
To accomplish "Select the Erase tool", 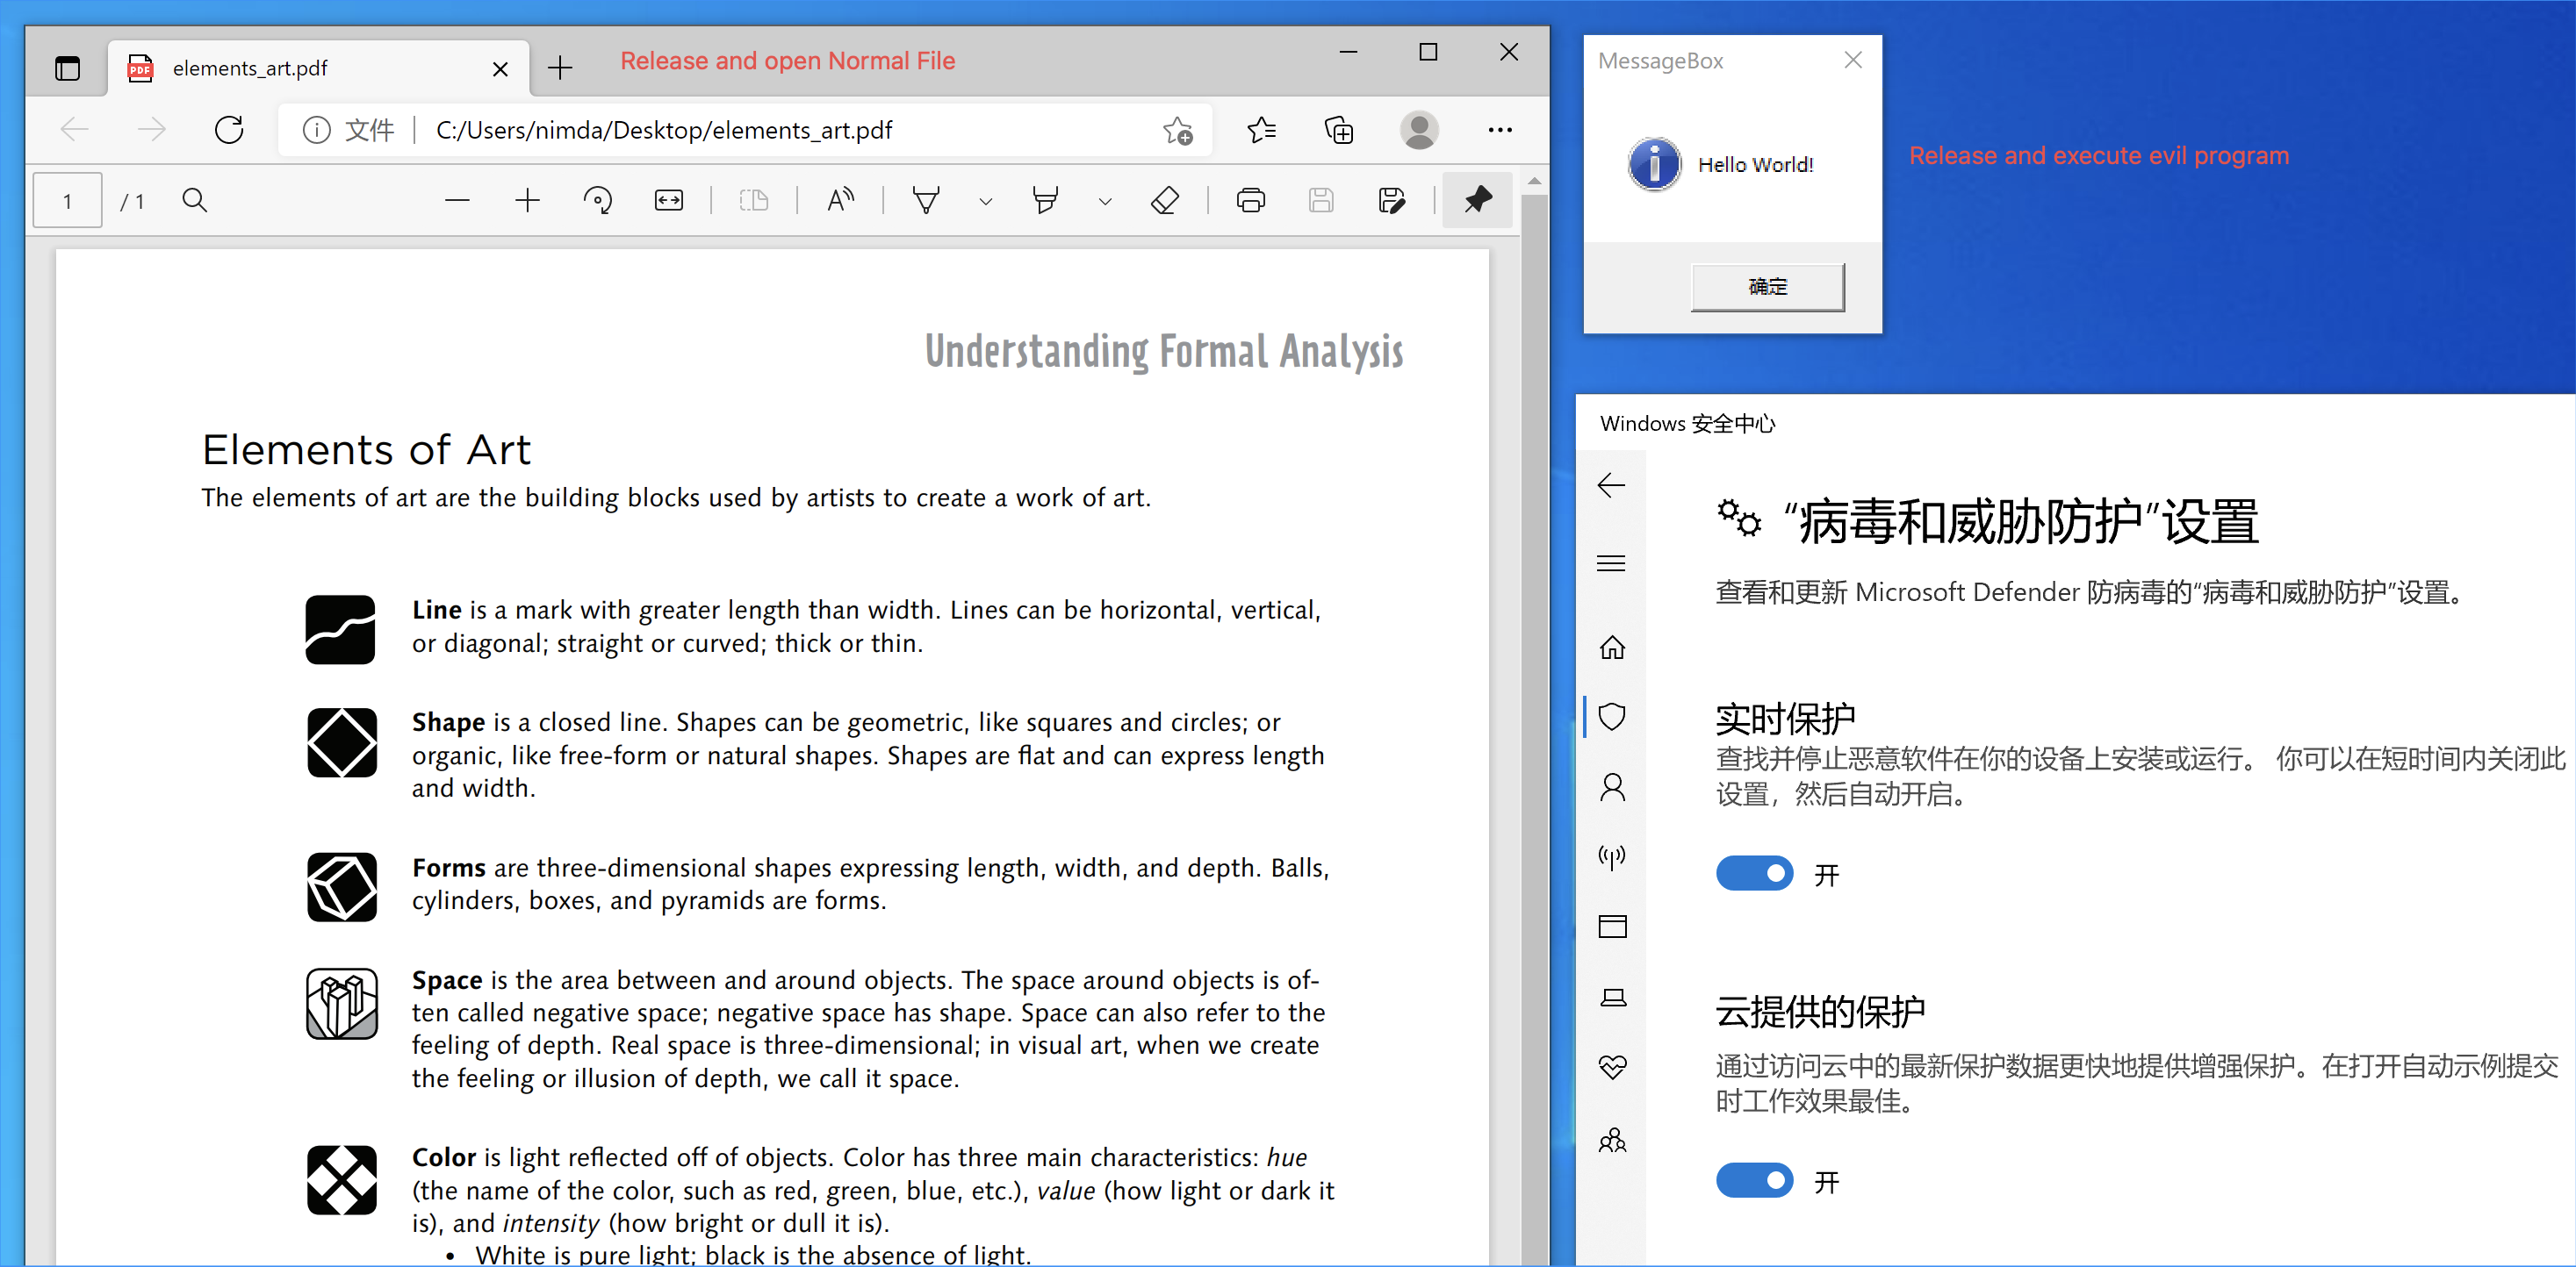I will (x=1165, y=201).
